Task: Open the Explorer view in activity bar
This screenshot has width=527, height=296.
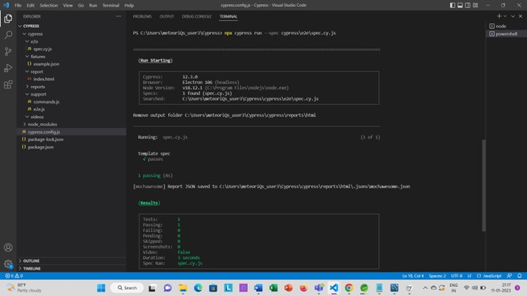Action: 8,18
